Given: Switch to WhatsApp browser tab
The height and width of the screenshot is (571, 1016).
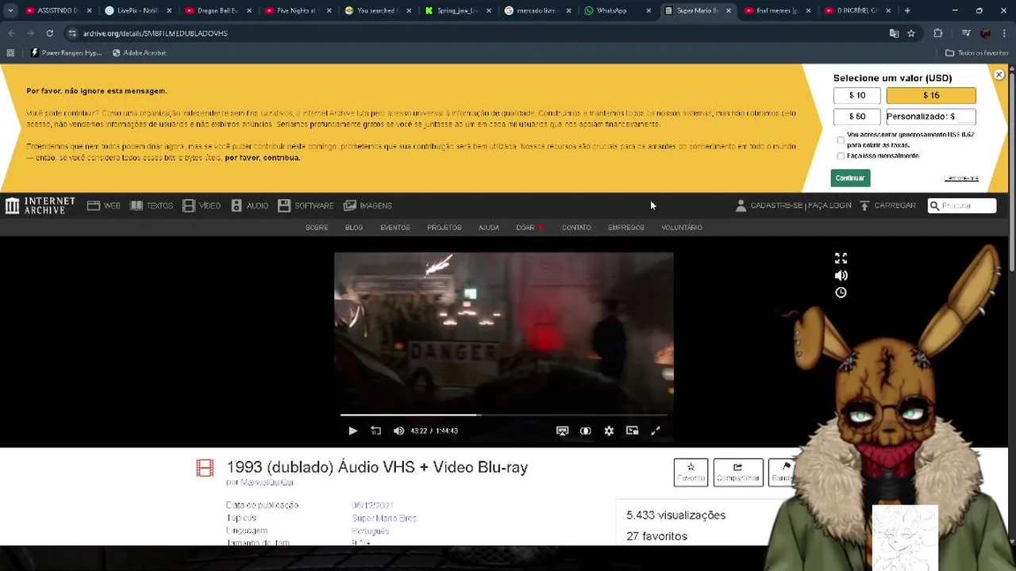Looking at the screenshot, I should coord(616,11).
